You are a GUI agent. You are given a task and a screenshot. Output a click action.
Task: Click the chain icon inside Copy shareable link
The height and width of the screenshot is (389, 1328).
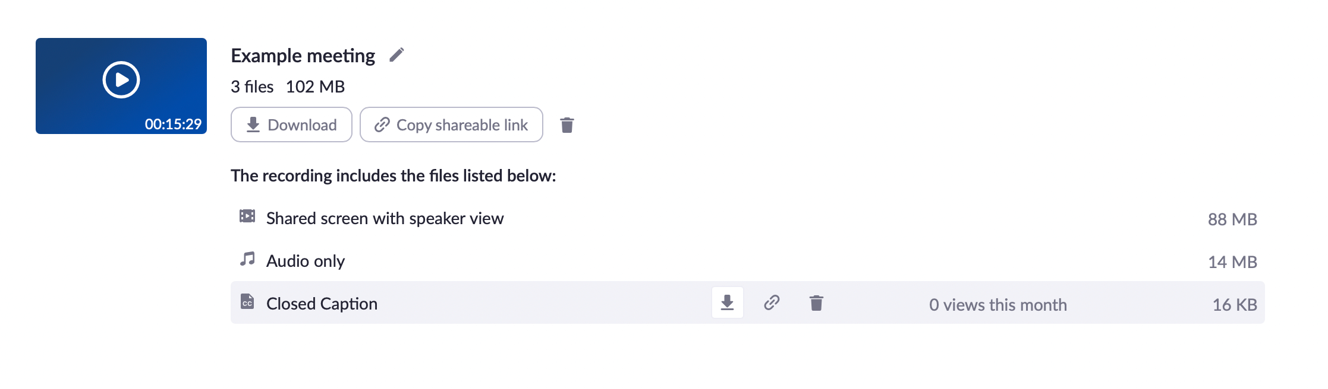coord(381,125)
